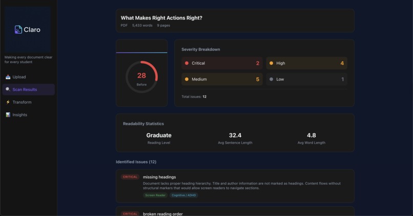Click the Claro document logo icon
This screenshot has width=413, height=216.
(18, 30)
